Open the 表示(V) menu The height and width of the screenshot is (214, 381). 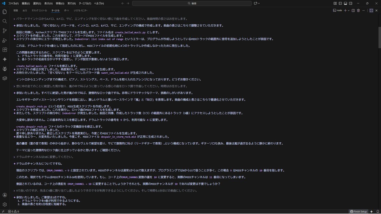[49, 3]
